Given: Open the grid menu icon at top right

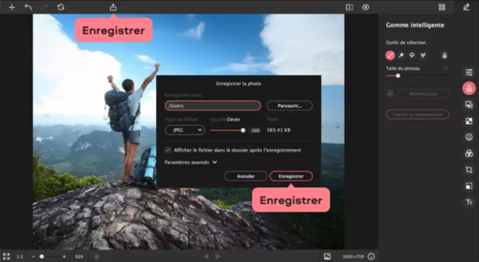Looking at the screenshot, I should [x=441, y=7].
